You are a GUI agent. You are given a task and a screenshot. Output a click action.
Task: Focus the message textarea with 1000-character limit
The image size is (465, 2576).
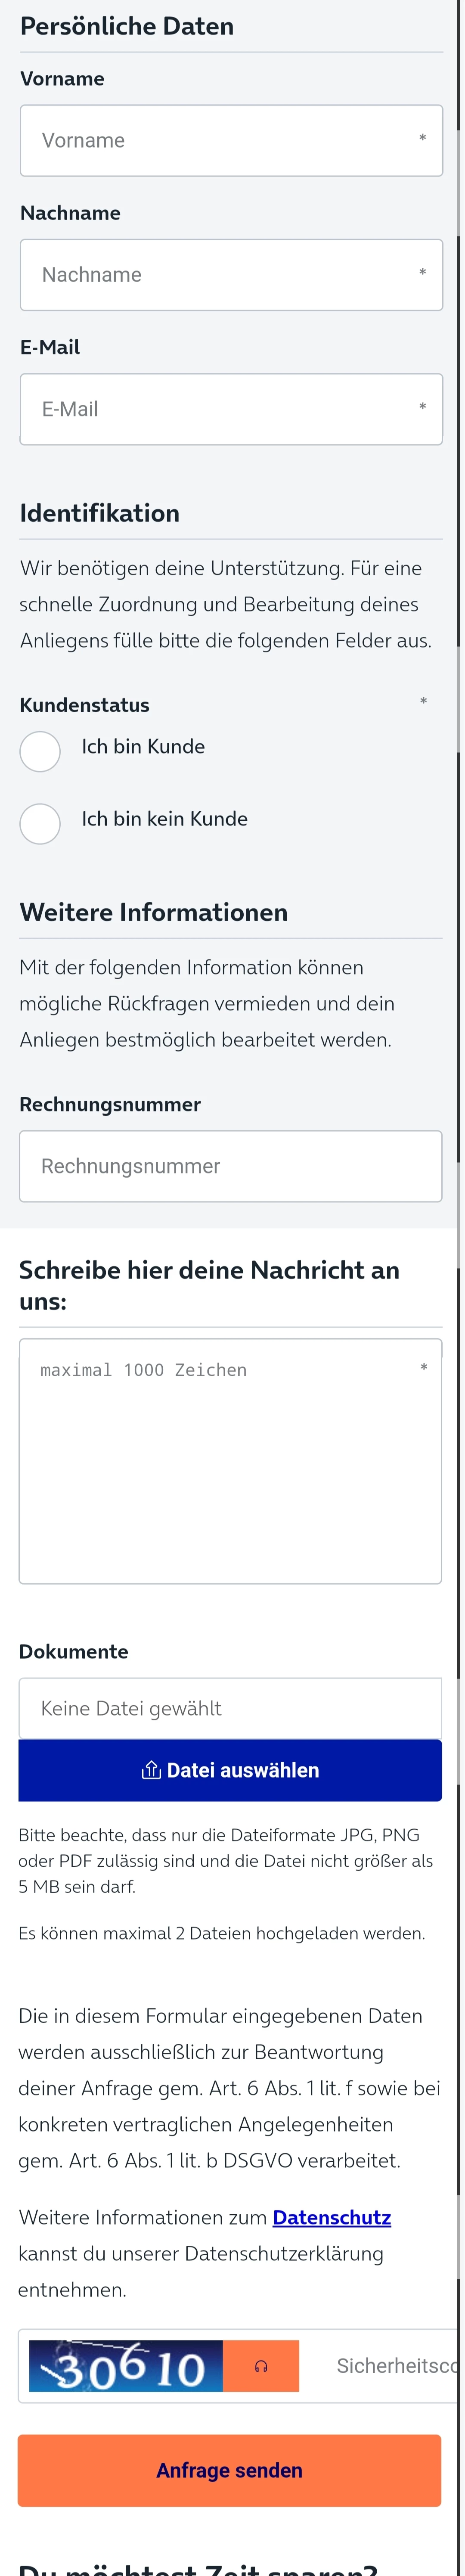click(230, 1460)
